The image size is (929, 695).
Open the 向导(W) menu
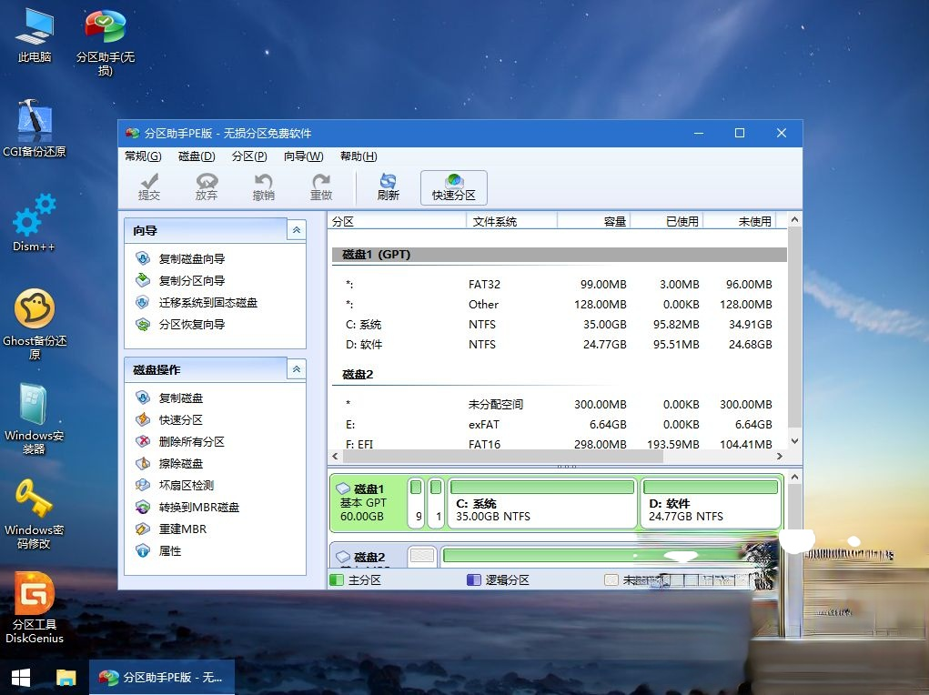pos(303,156)
